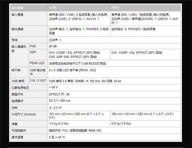Click 2 x 2 点距 LED 电平表 value
This screenshot has width=192, height=148.
point(72,70)
